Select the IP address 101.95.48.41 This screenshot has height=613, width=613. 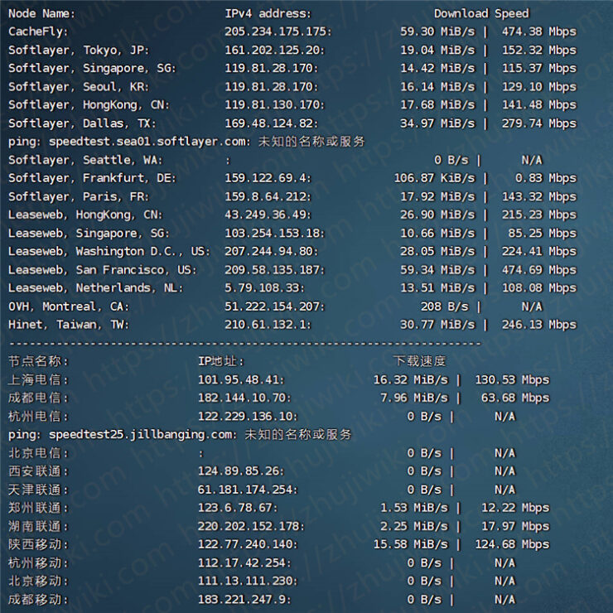tap(241, 380)
